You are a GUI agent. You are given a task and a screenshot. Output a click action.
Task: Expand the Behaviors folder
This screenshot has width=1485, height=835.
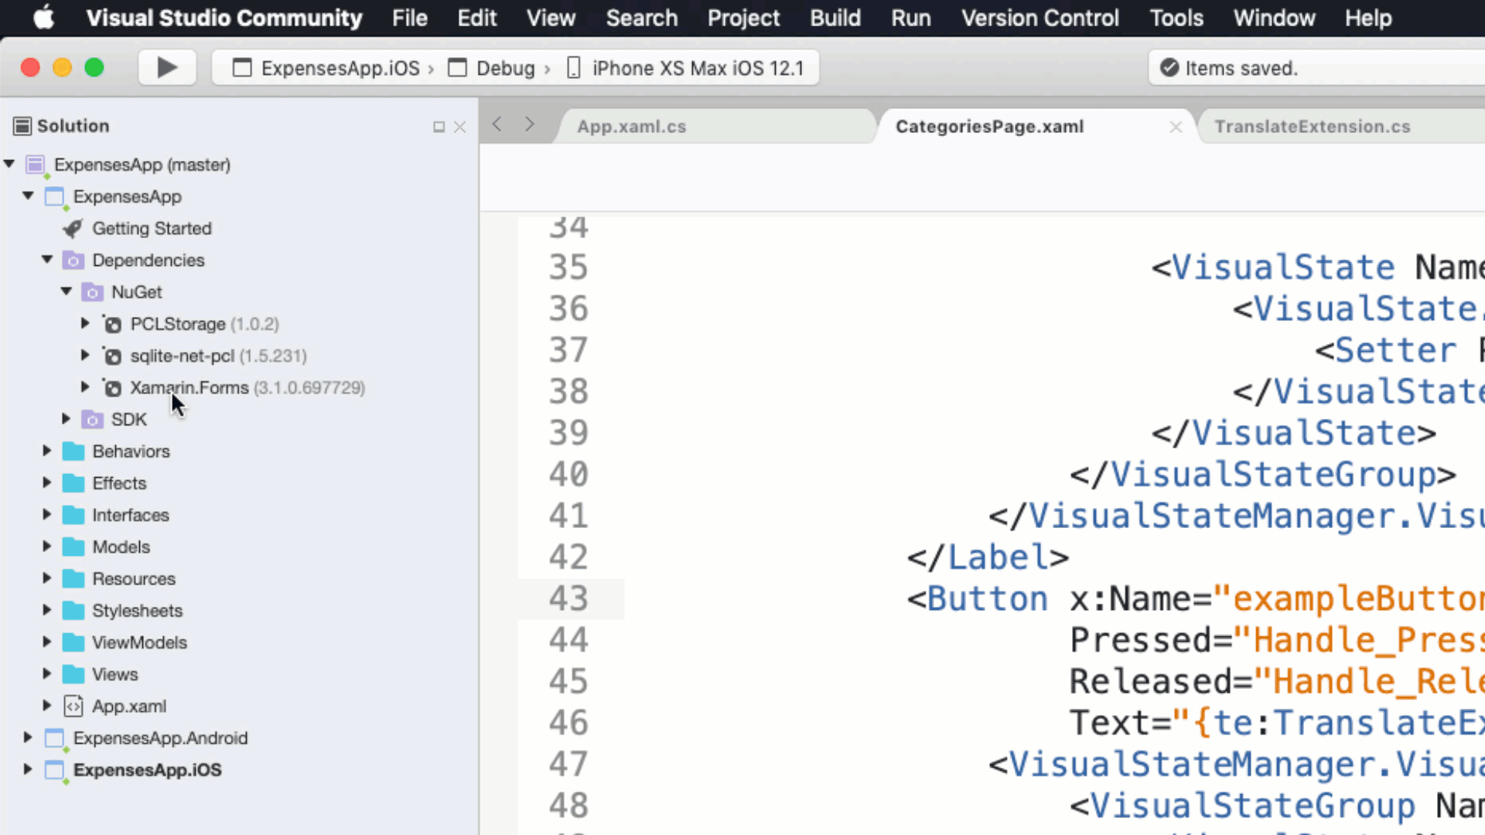(x=47, y=451)
